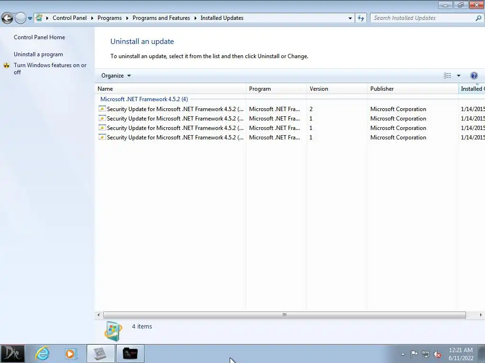Open Control Panel Home link
Screen dimensions: 485x363
click(x=39, y=37)
